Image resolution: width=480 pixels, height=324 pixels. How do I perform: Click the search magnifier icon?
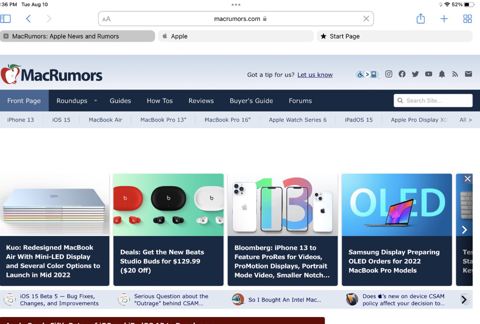coord(400,100)
